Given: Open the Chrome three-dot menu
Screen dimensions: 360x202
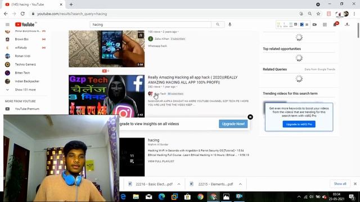Looking at the screenshot, I should click(x=354, y=13).
